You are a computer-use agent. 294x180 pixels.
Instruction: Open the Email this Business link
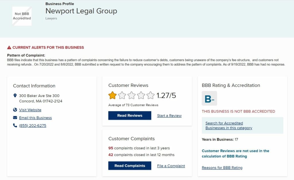click(35, 118)
